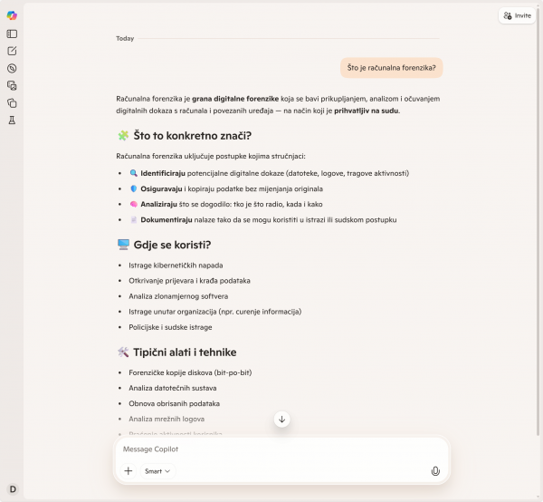The image size is (543, 502).
Task: Toggle the sidebar panel icon
Action: [x=12, y=34]
